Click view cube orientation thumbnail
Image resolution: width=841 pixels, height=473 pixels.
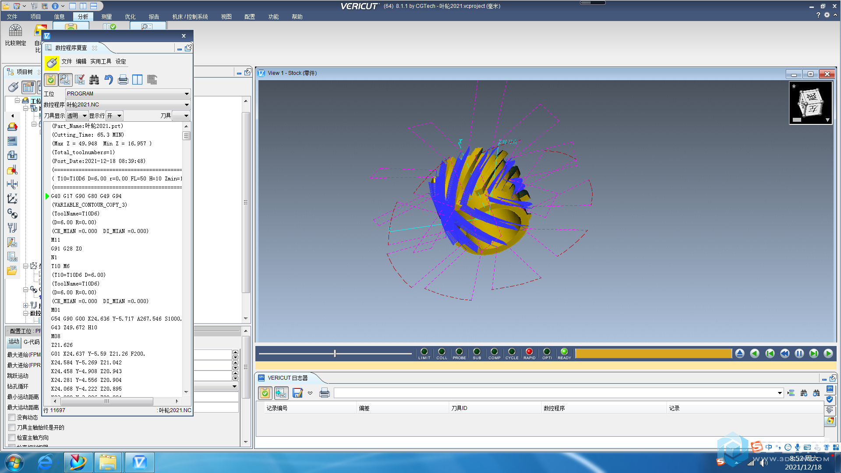(810, 103)
